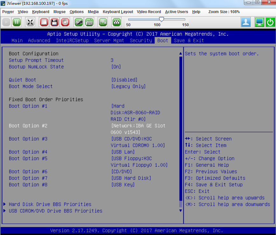The width and height of the screenshot is (276, 235).
Task: Open the soft keyboard icon
Action: [x=89, y=22]
